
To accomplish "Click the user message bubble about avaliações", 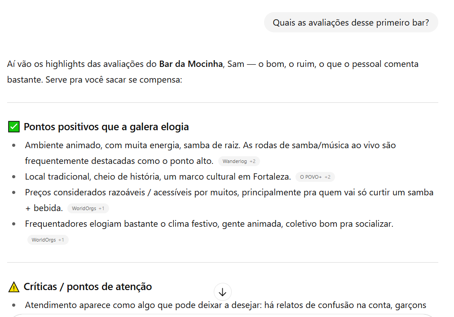I will pyautogui.click(x=351, y=22).
